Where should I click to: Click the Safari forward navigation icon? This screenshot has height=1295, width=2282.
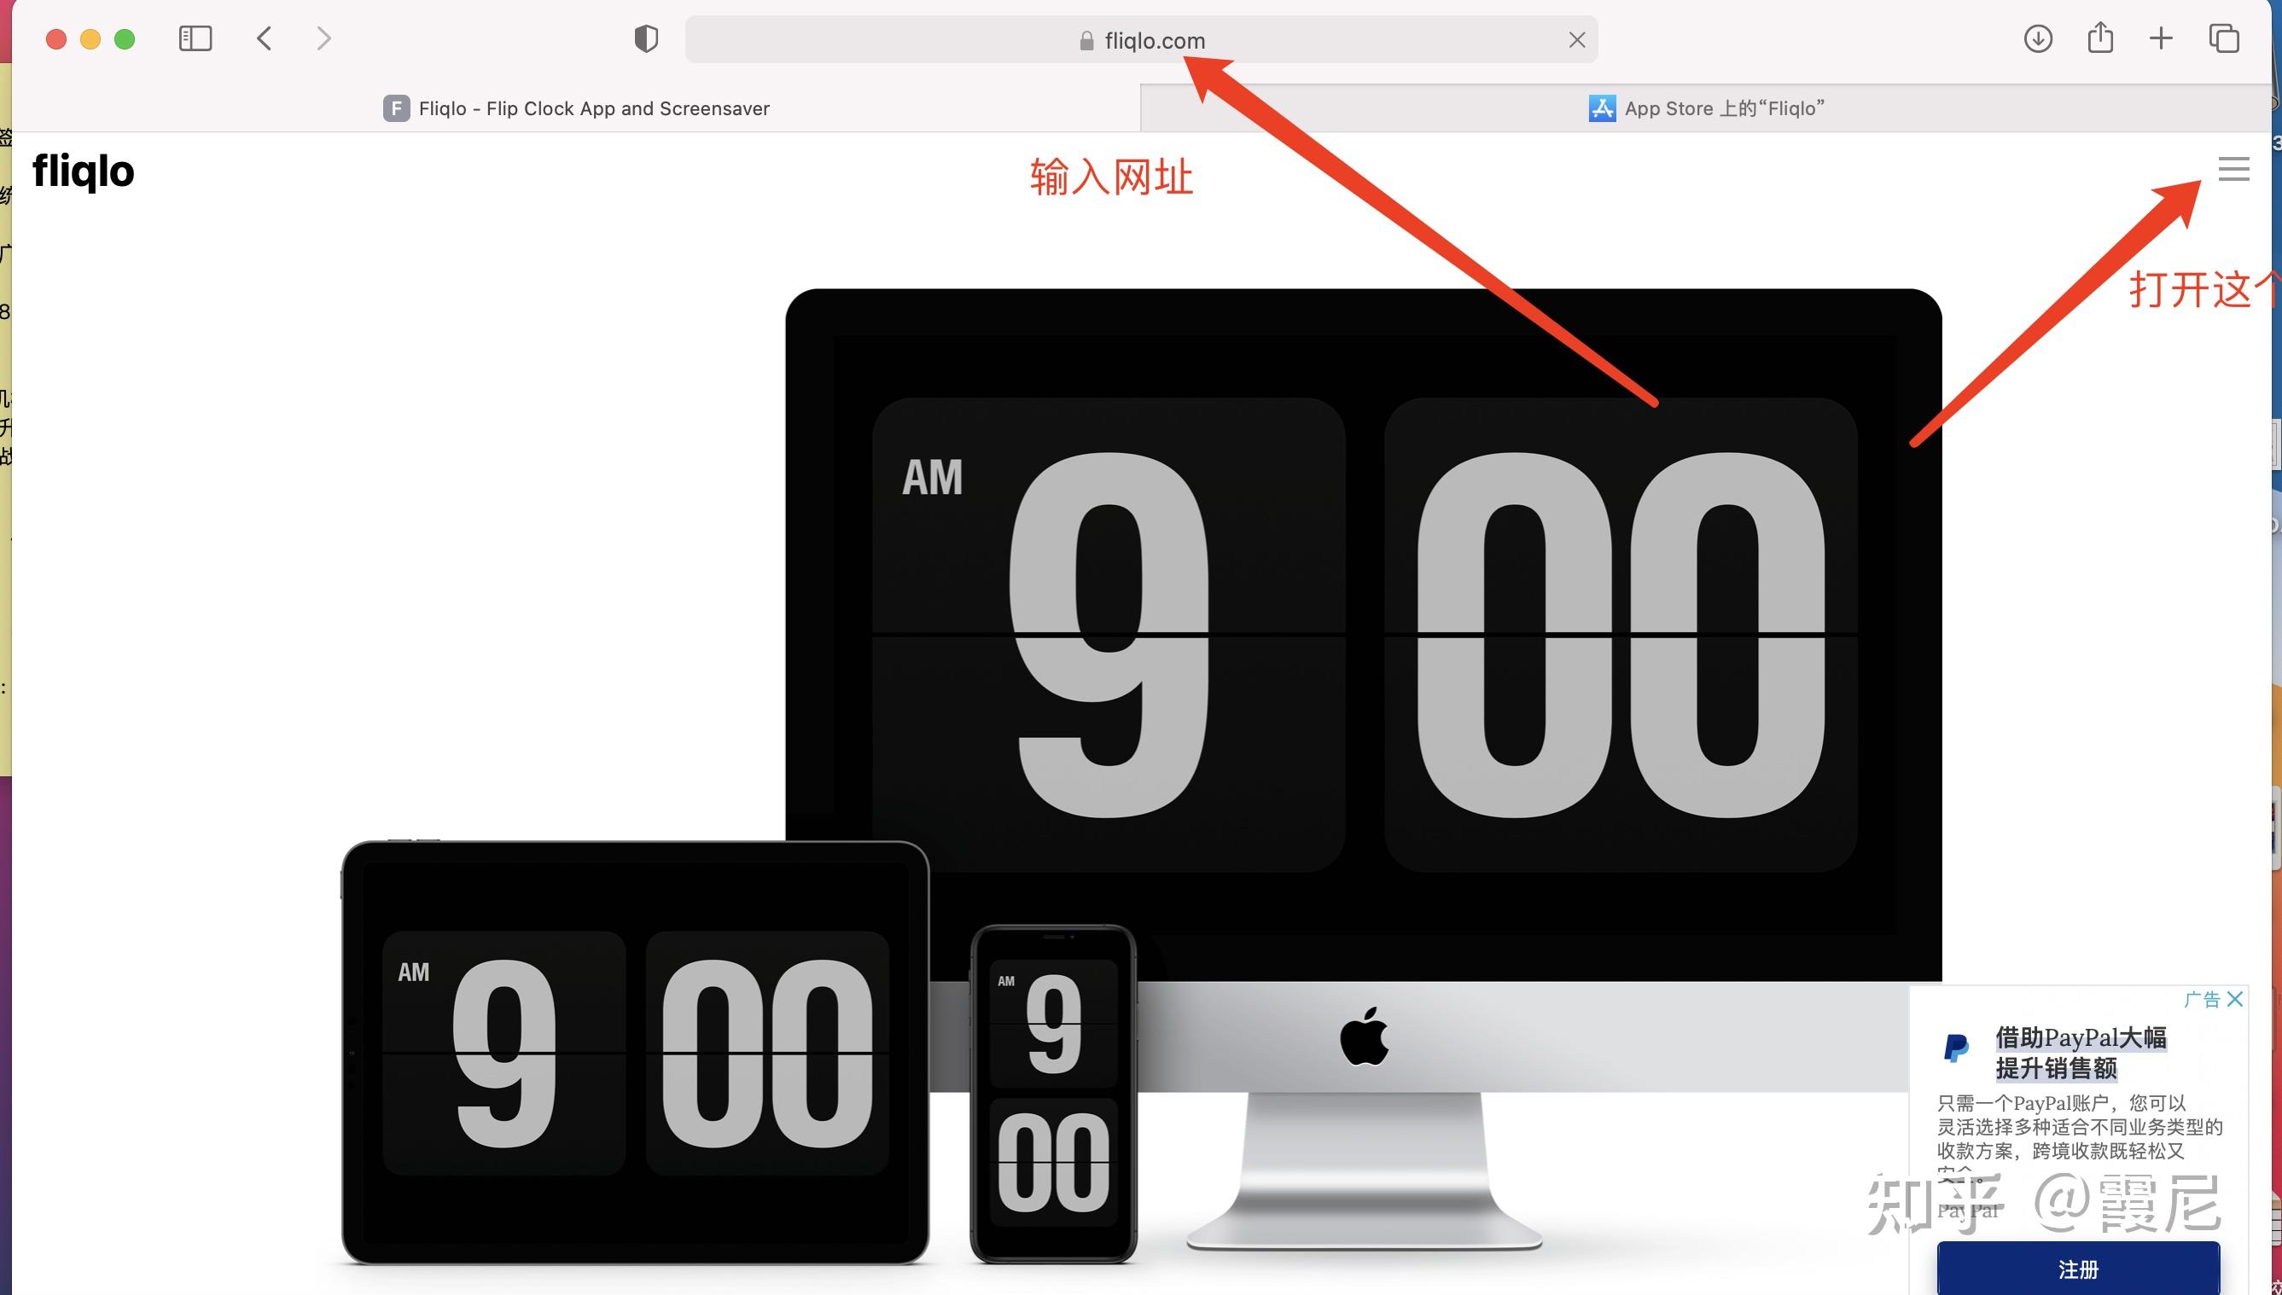click(x=320, y=38)
